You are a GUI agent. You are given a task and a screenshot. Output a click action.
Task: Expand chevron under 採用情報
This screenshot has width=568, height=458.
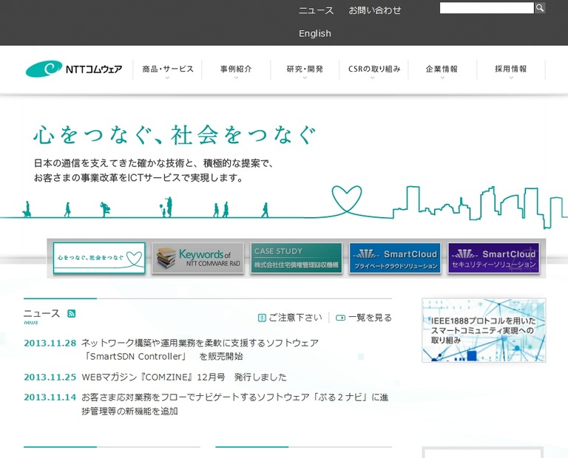(511, 78)
